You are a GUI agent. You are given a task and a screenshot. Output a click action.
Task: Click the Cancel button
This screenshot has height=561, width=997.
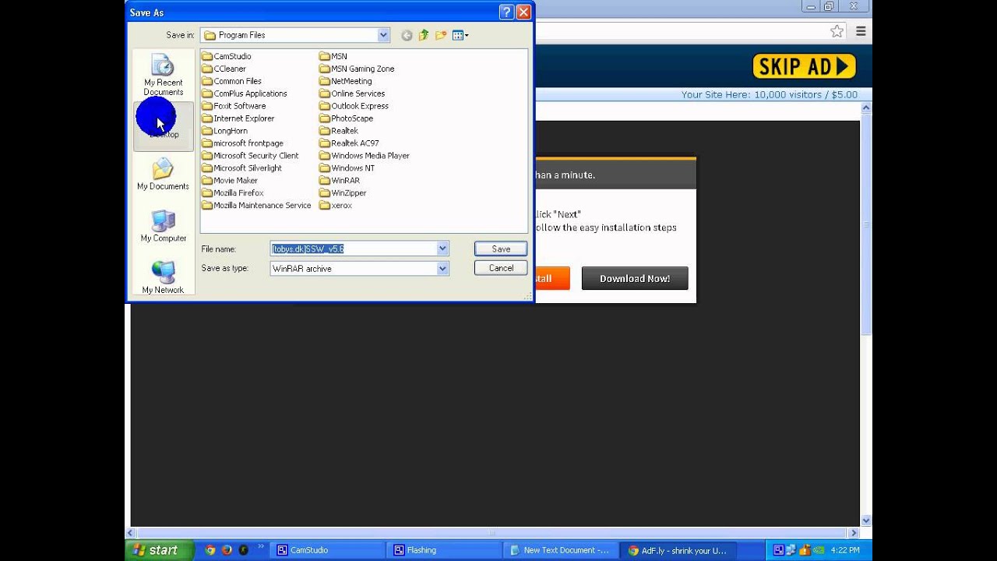(x=501, y=268)
